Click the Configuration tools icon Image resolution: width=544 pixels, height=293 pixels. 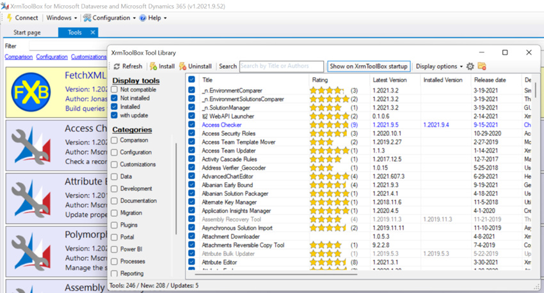[x=87, y=18]
